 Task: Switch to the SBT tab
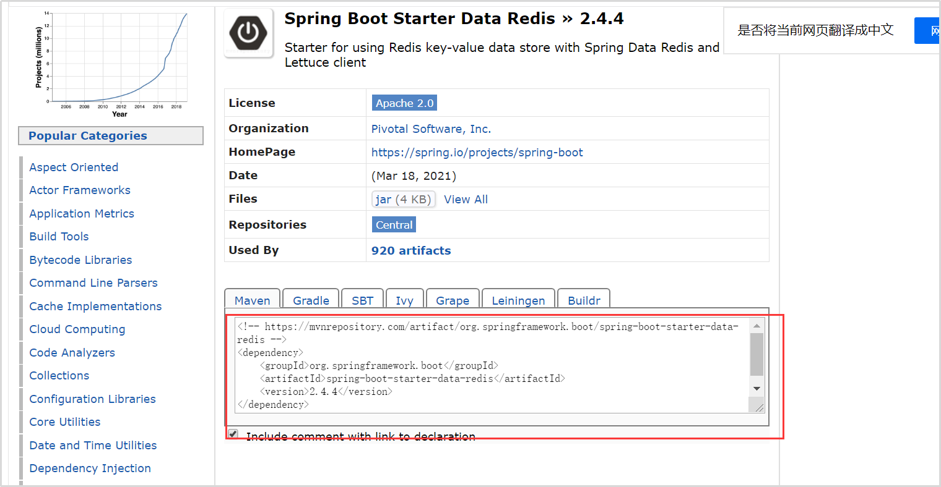[363, 300]
